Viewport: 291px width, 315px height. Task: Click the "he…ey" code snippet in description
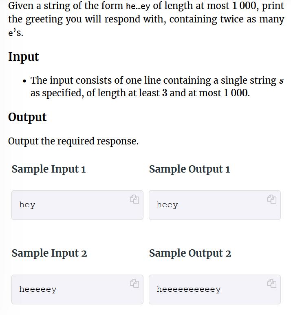pyautogui.click(x=138, y=7)
